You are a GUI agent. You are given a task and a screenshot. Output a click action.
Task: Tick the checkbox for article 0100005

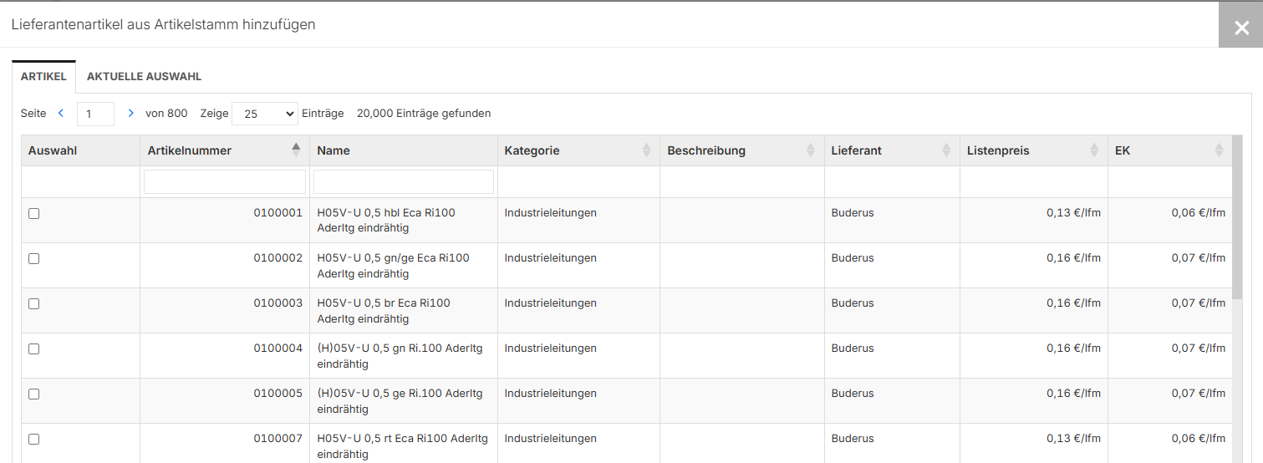(x=34, y=394)
